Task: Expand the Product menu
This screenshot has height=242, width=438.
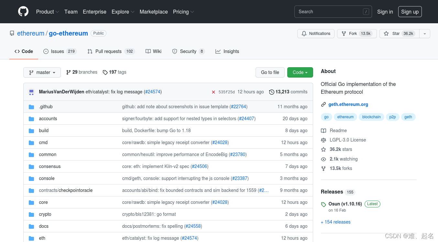Action: pos(48,12)
